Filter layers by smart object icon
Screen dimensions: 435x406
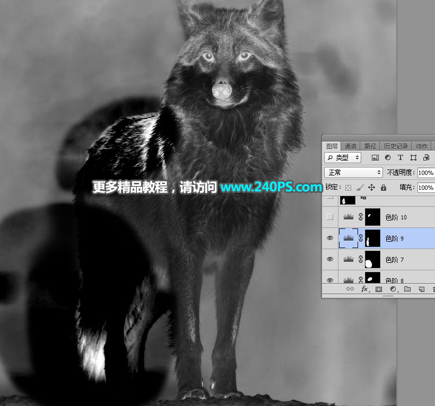pos(426,158)
